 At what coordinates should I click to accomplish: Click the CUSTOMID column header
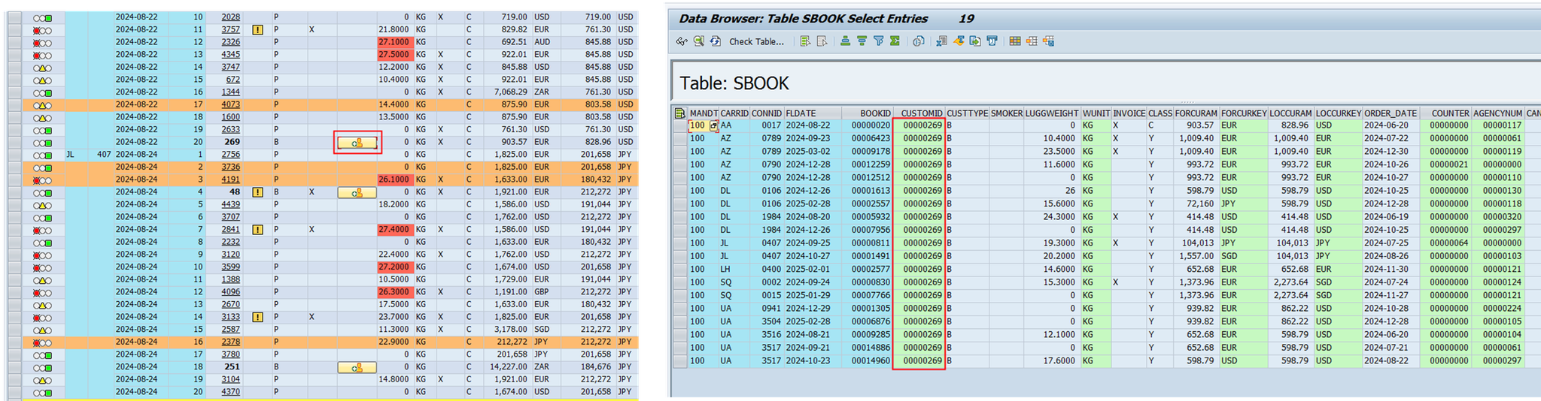(921, 113)
